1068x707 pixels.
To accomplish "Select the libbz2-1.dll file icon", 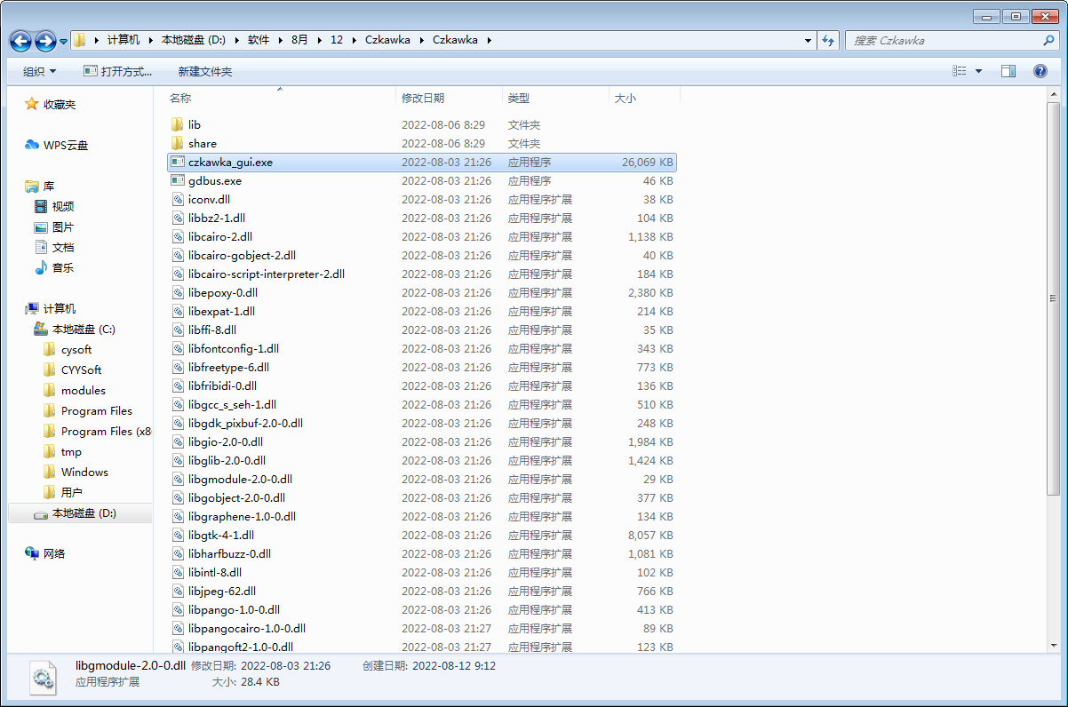I will [177, 218].
